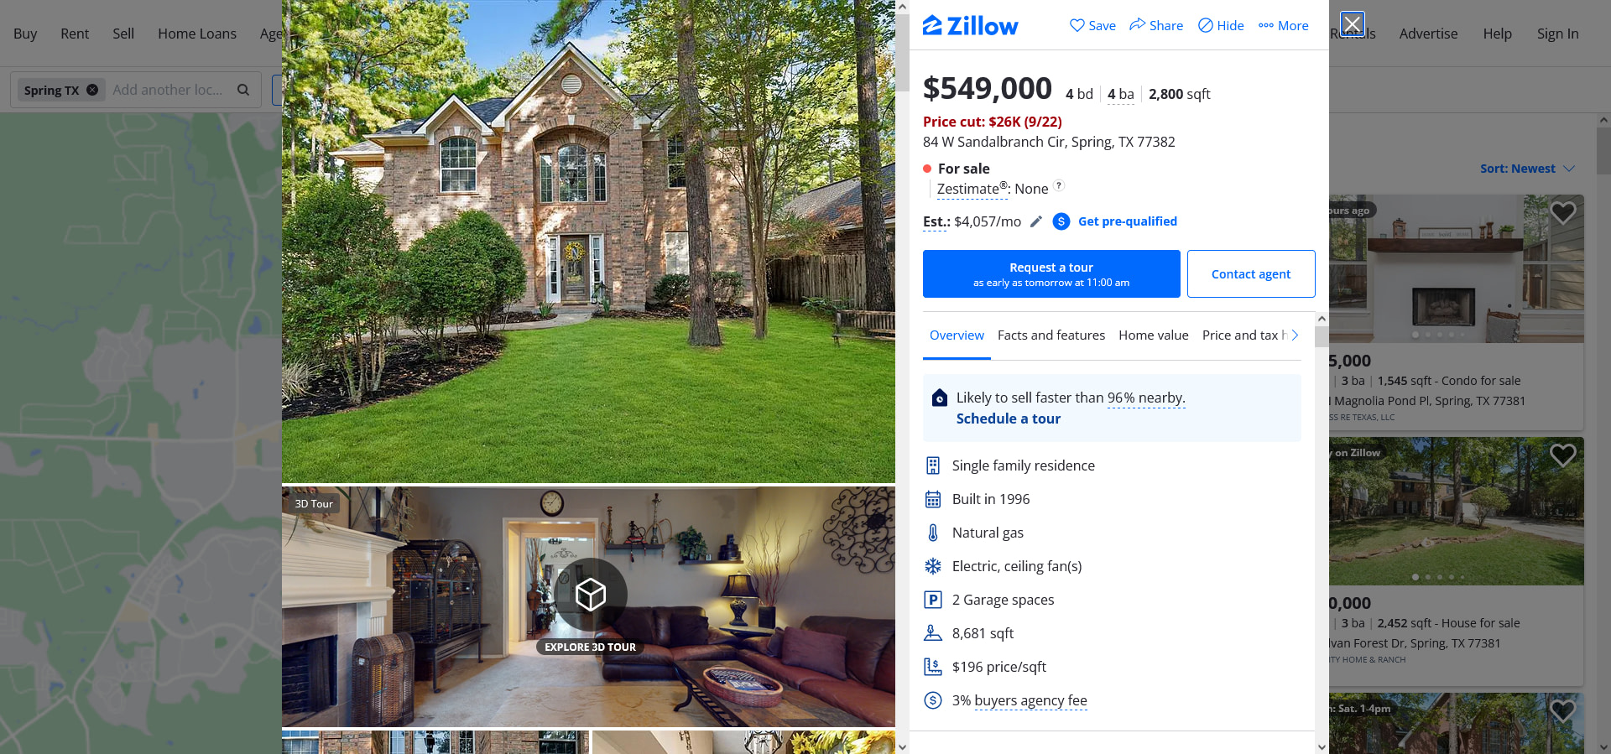Screen dimensions: 1611x754
Task: Click the Add another location input field
Action: pos(170,90)
